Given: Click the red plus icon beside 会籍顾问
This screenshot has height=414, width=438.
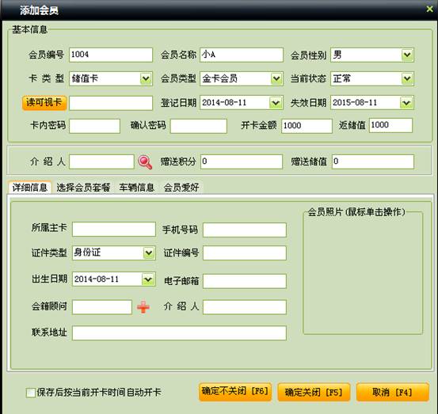Looking at the screenshot, I should click(143, 307).
